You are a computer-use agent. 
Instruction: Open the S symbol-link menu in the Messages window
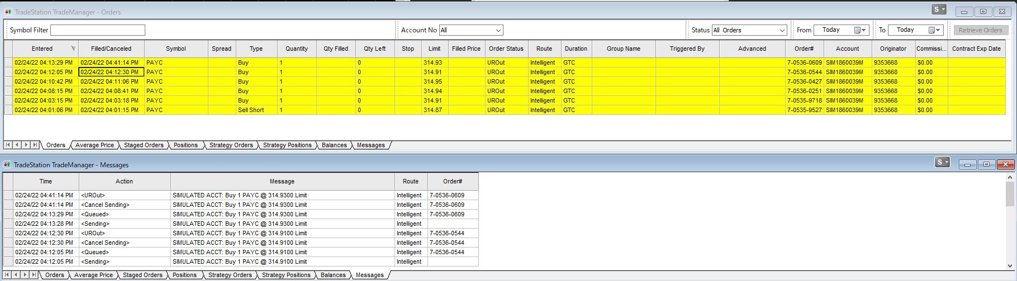click(942, 162)
